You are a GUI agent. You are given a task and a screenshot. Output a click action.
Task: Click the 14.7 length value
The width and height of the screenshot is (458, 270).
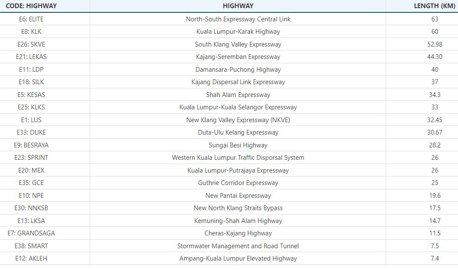pyautogui.click(x=434, y=221)
